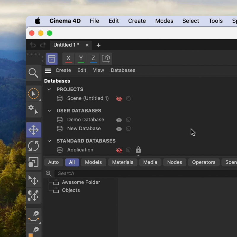The height and width of the screenshot is (237, 237).
Task: Click the undo arrow icon
Action: click(33, 45)
